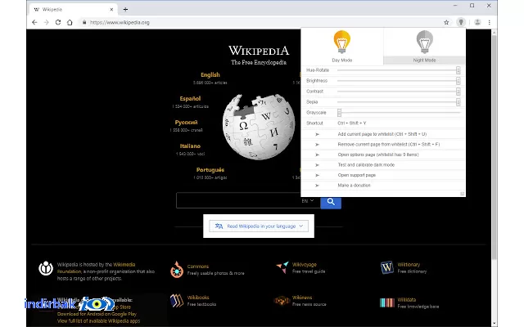The height and width of the screenshot is (327, 524).
Task: Choose Make a donation
Action: [x=354, y=186]
